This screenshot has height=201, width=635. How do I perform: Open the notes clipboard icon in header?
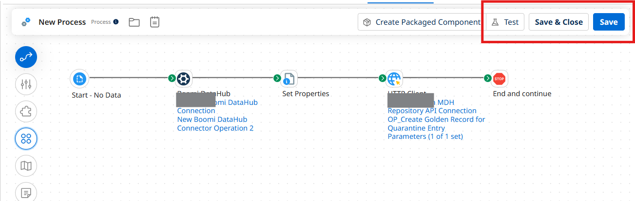click(x=154, y=22)
